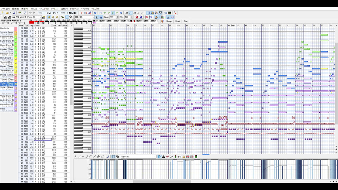Click the Gate value input field
The image size is (338, 190).
[x=113, y=17]
